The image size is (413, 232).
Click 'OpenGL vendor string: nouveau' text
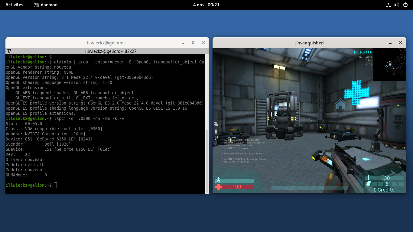click(x=38, y=67)
